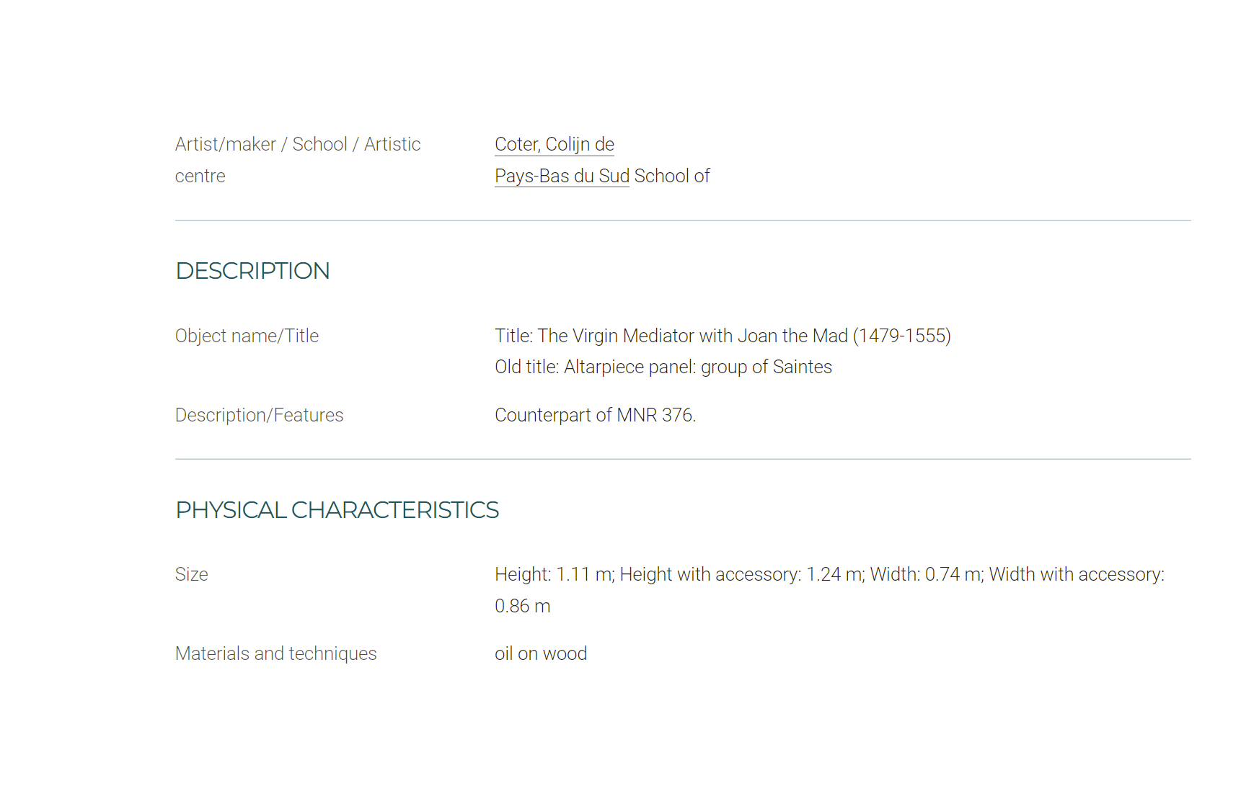Image resolution: width=1259 pixels, height=786 pixels.
Task: Select the DESCRIPTION section heading
Action: pos(252,271)
